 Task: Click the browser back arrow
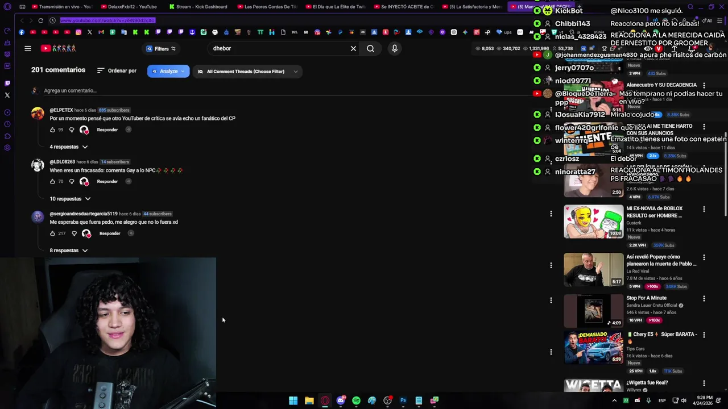(x=22, y=20)
